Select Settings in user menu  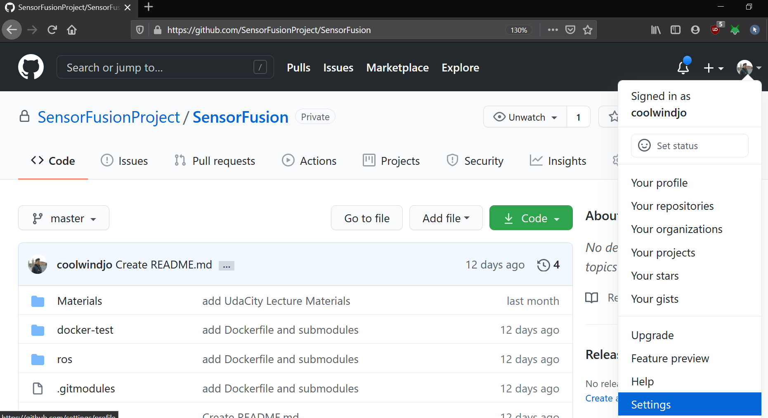coord(690,404)
